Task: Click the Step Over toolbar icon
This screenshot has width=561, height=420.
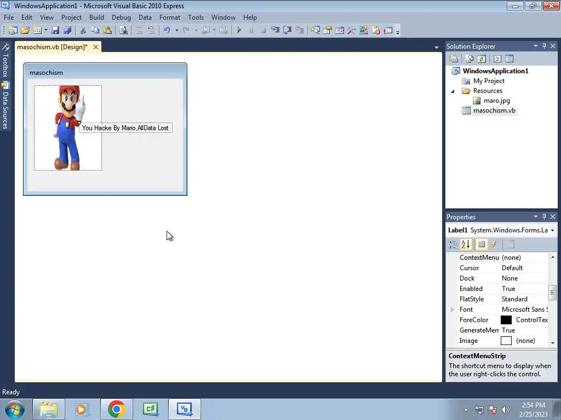Action: point(287,31)
